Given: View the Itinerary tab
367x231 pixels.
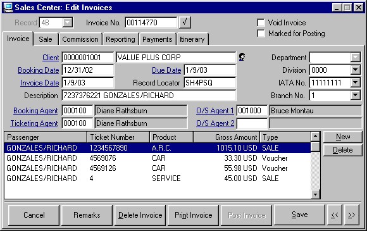Looking at the screenshot, I should coord(192,39).
